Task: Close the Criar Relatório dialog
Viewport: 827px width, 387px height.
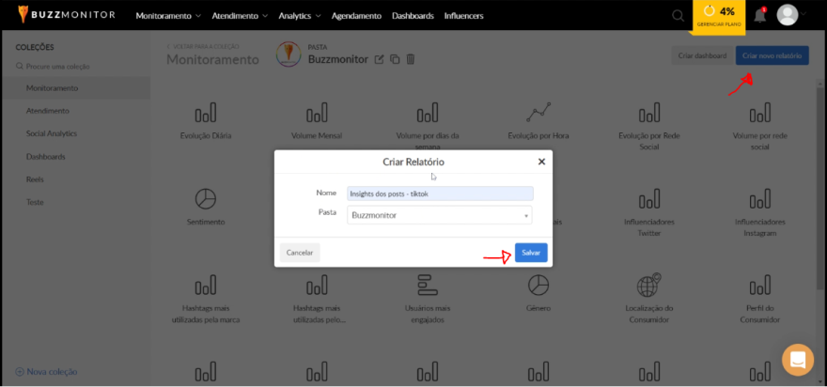Action: click(x=541, y=162)
